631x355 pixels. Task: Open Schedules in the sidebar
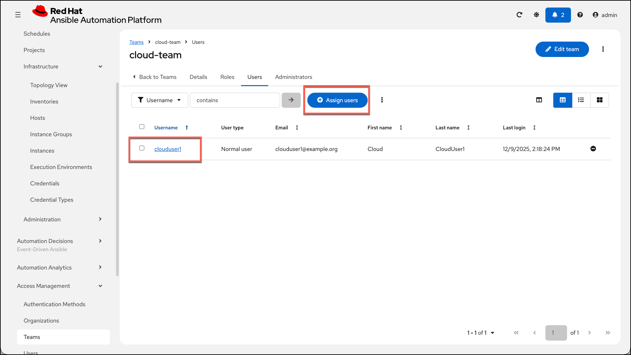(37, 34)
